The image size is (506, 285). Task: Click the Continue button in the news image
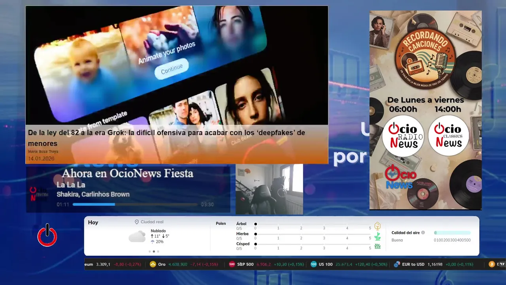[172, 69]
